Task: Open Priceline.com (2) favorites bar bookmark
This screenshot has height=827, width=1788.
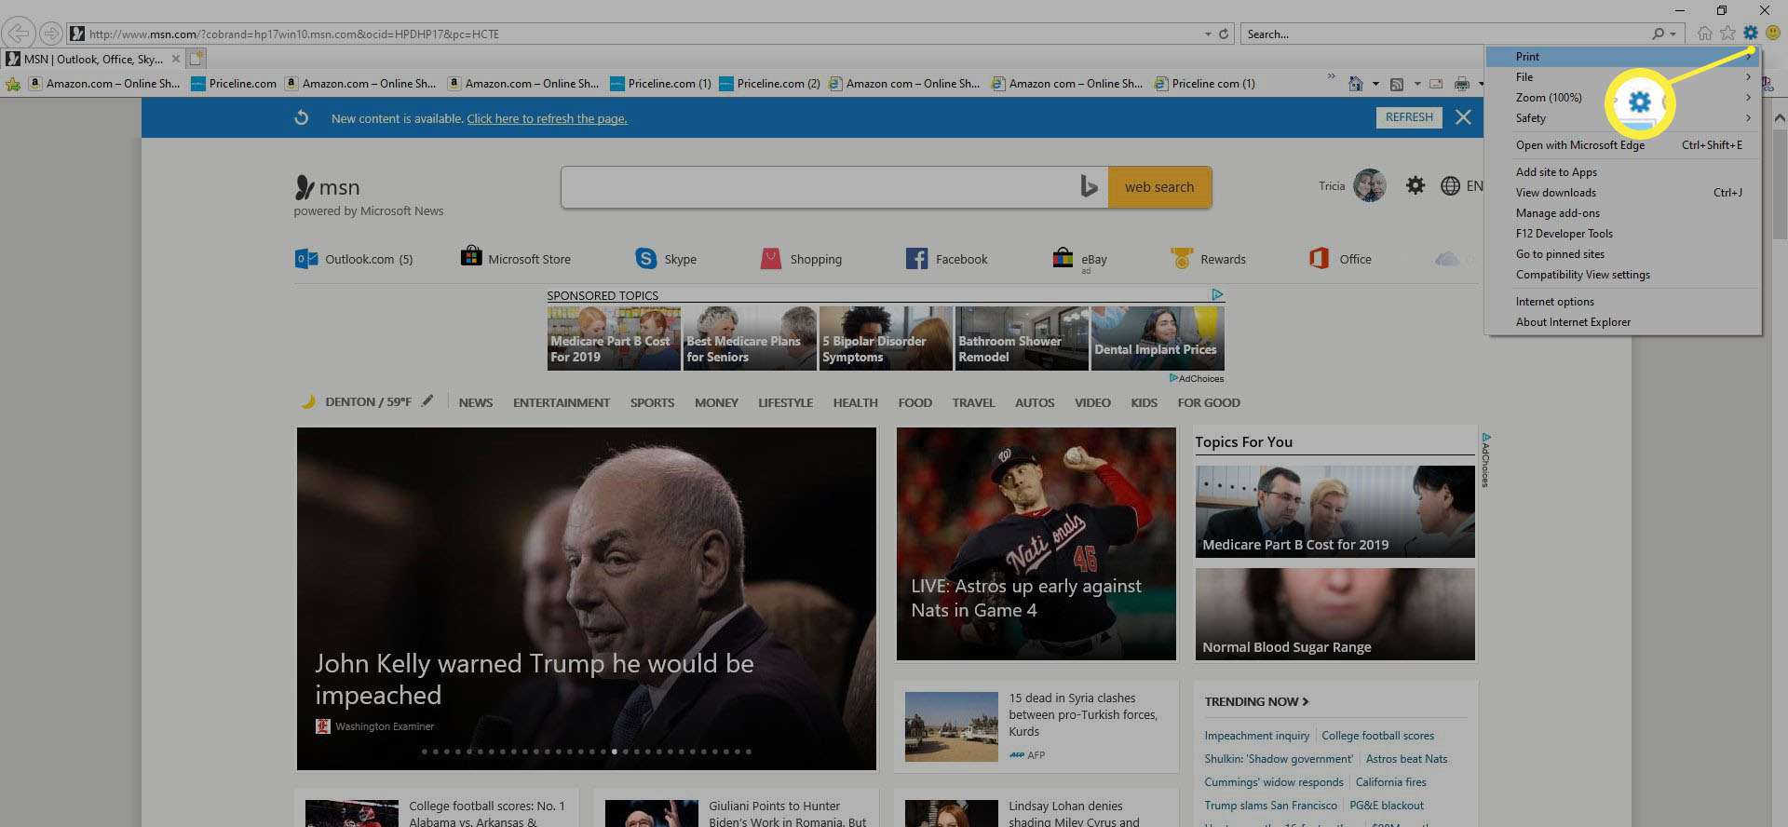Action: pyautogui.click(x=769, y=84)
